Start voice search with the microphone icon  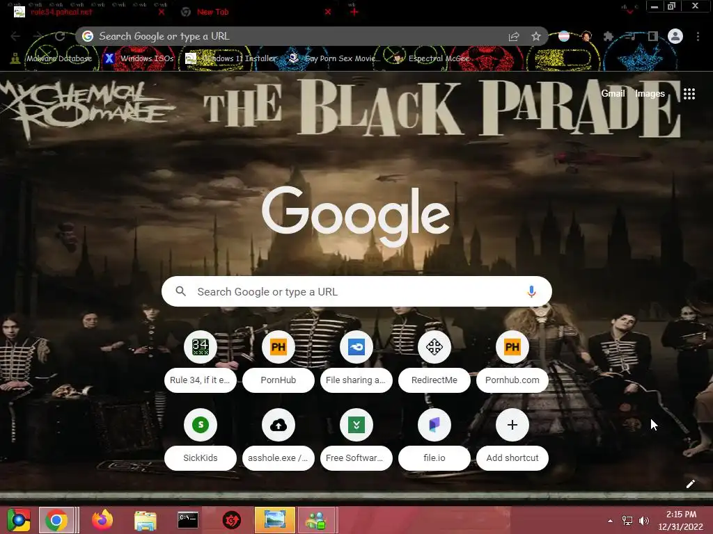click(531, 291)
